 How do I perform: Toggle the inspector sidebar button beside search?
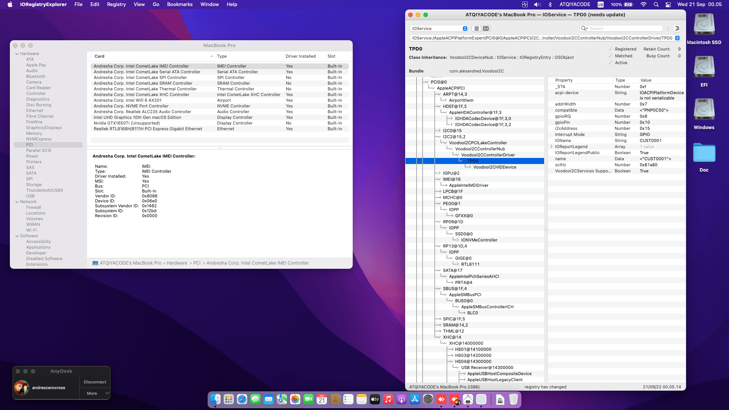pos(677,28)
